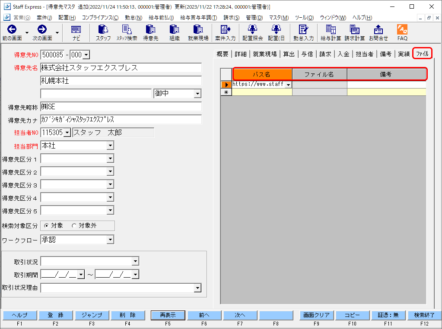The height and width of the screenshot is (329, 442).
Task: Click the 得意先カナ input field
Action: pos(121,120)
